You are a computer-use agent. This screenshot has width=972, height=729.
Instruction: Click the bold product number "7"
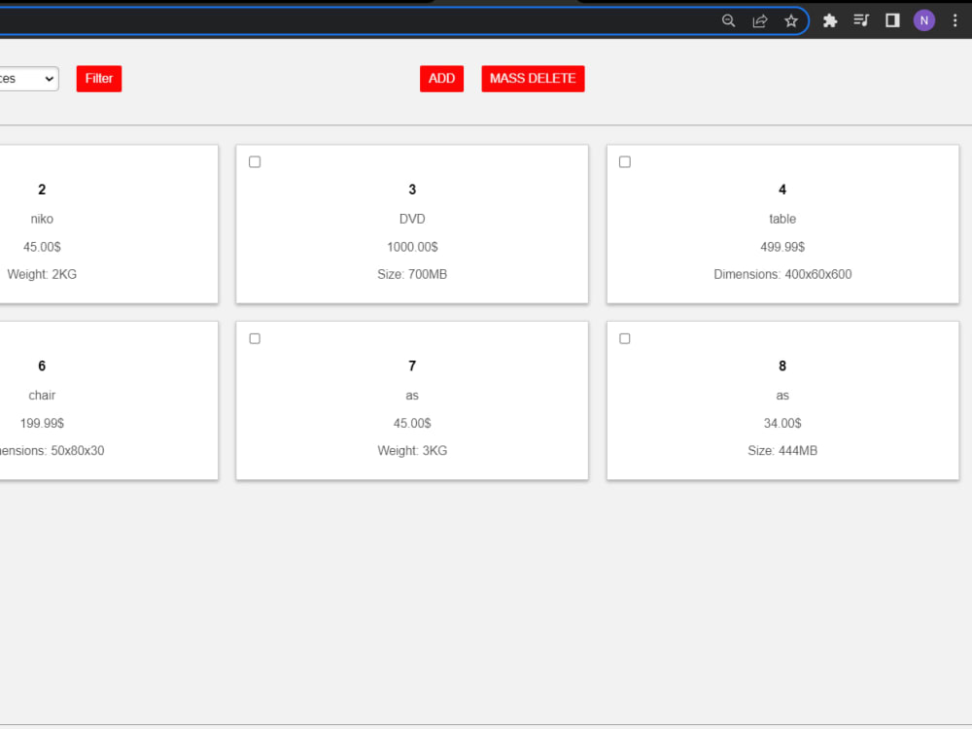click(412, 365)
